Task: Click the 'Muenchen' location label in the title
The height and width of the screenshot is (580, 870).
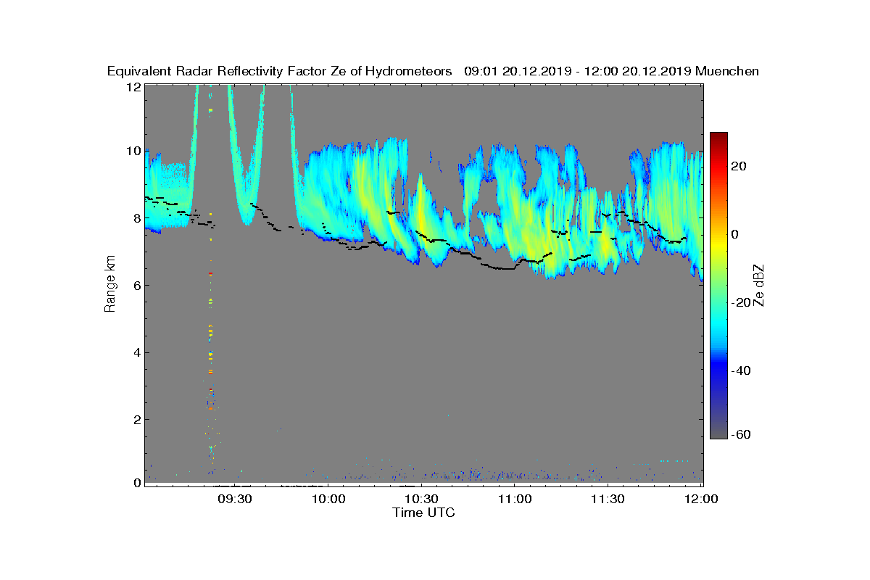Action: coord(727,71)
